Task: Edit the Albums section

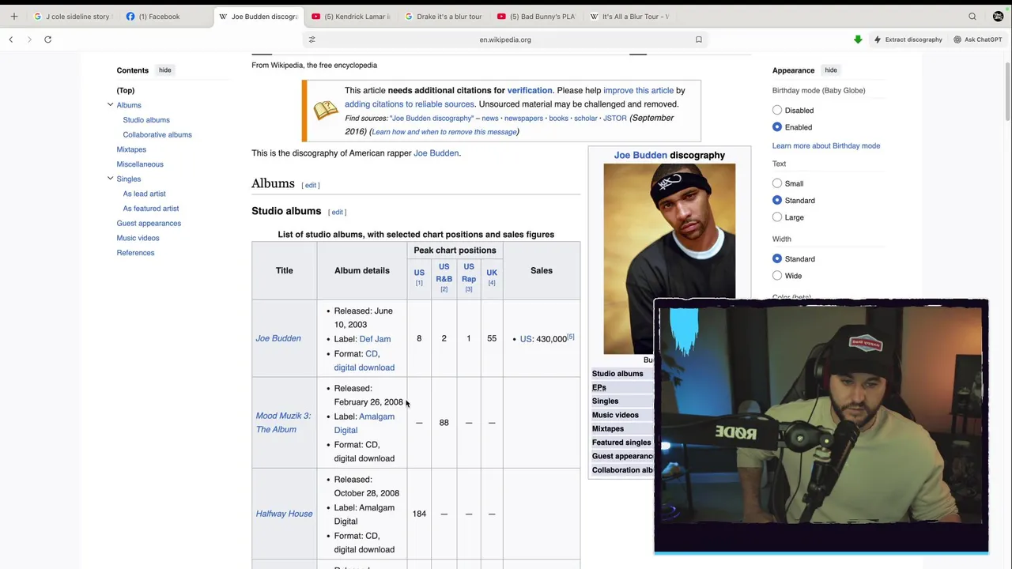Action: point(311,186)
